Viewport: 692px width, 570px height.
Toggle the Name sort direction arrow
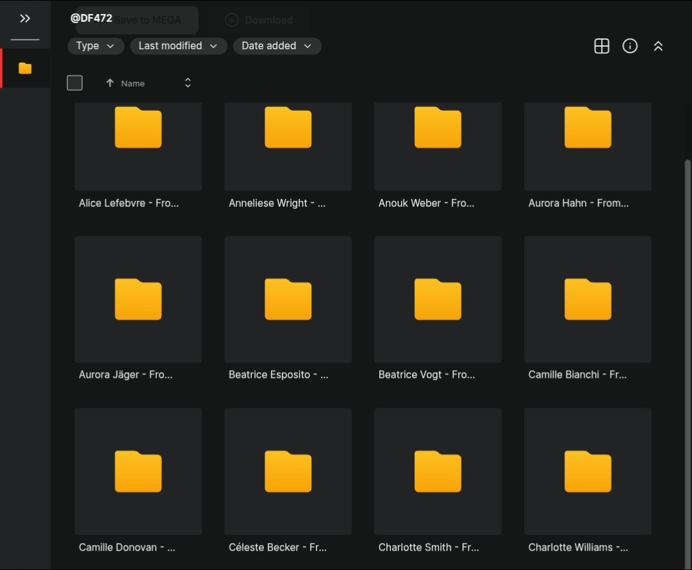pyautogui.click(x=110, y=83)
